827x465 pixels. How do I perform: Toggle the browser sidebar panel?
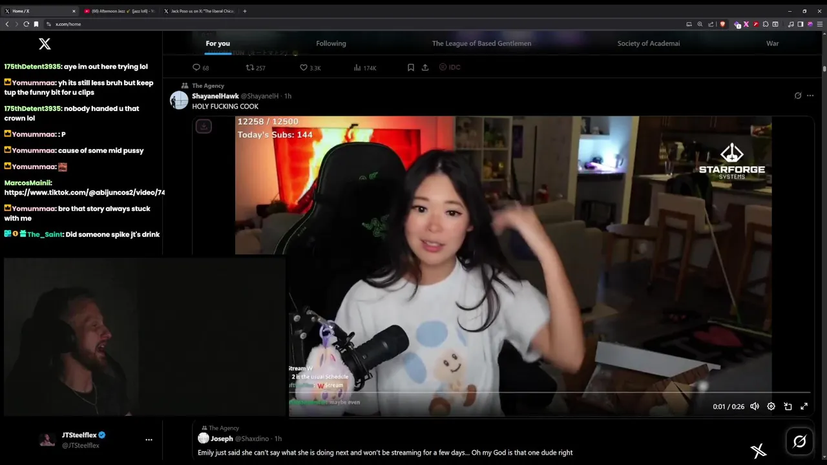pos(800,24)
